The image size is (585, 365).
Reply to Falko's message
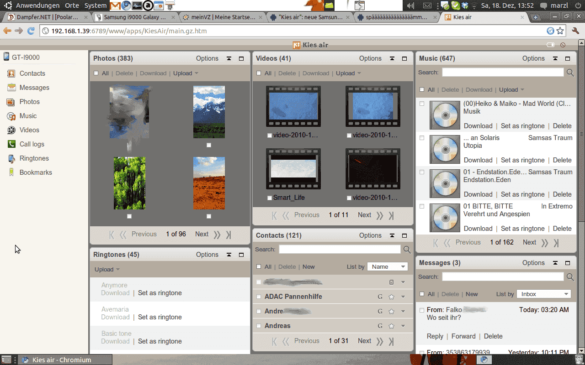tap(435, 336)
